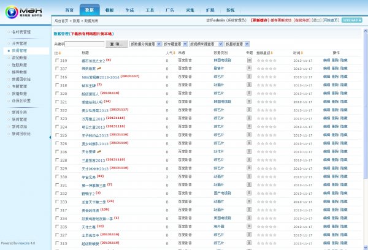The image size is (368, 250).
Task: Open the 按数据分类查看 dropdown
Action: tap(145, 44)
